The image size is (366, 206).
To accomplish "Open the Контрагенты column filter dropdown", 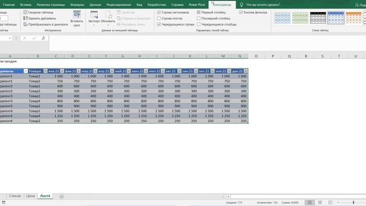I will [x=26, y=71].
